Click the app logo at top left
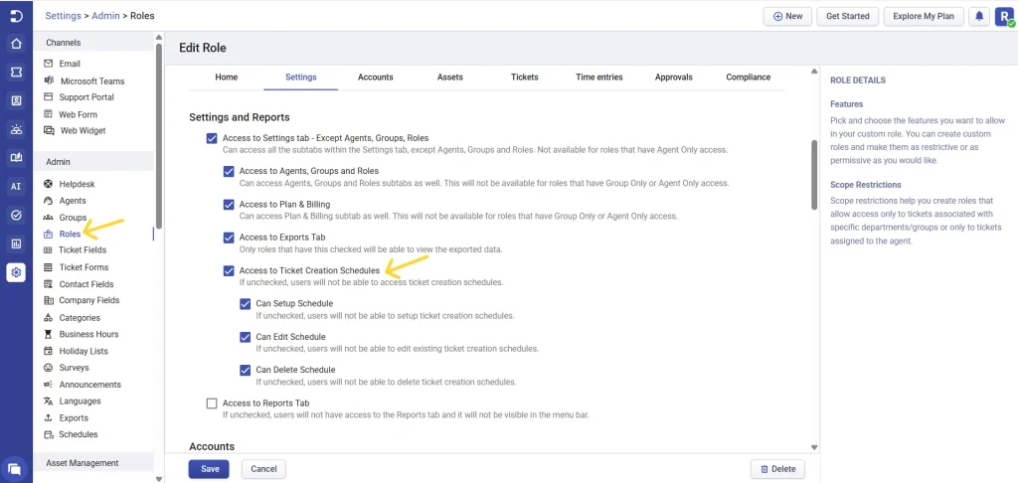1018x483 pixels. [x=16, y=16]
